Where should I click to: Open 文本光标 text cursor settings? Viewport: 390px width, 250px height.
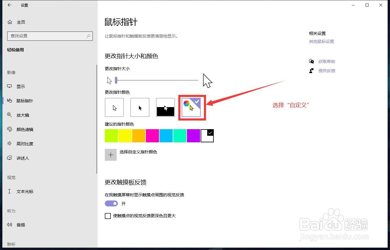pos(25,192)
